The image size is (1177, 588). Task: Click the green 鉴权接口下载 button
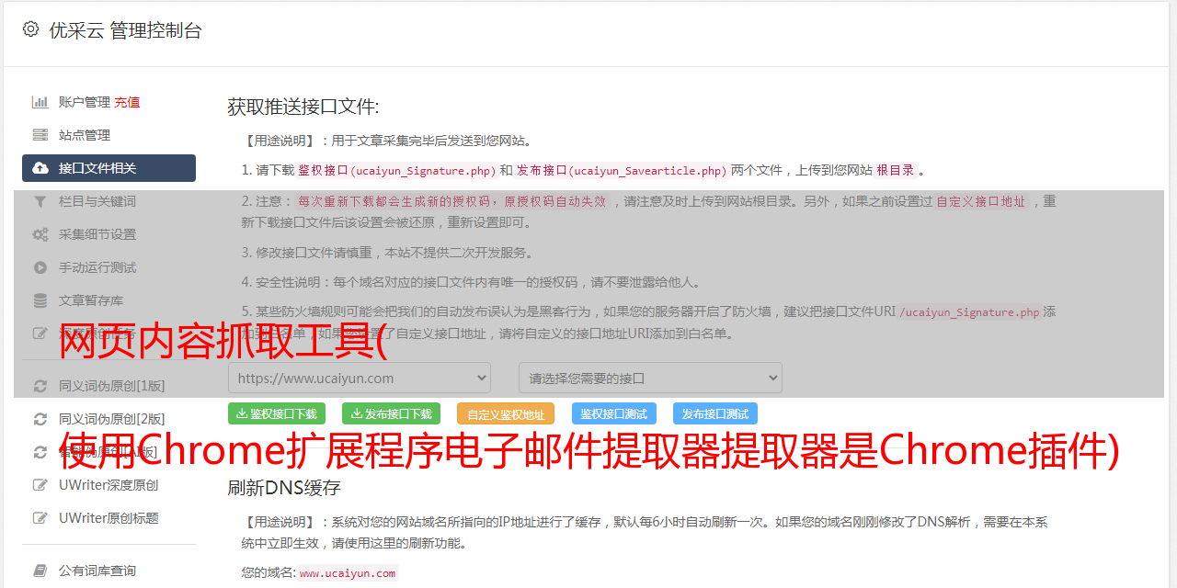[x=277, y=413]
